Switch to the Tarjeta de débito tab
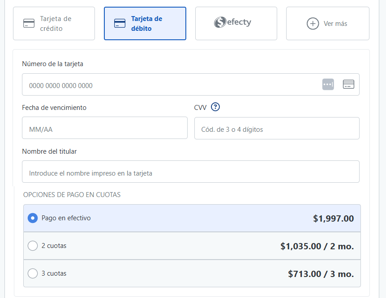Viewport: 386px width, 298px height. tap(145, 24)
